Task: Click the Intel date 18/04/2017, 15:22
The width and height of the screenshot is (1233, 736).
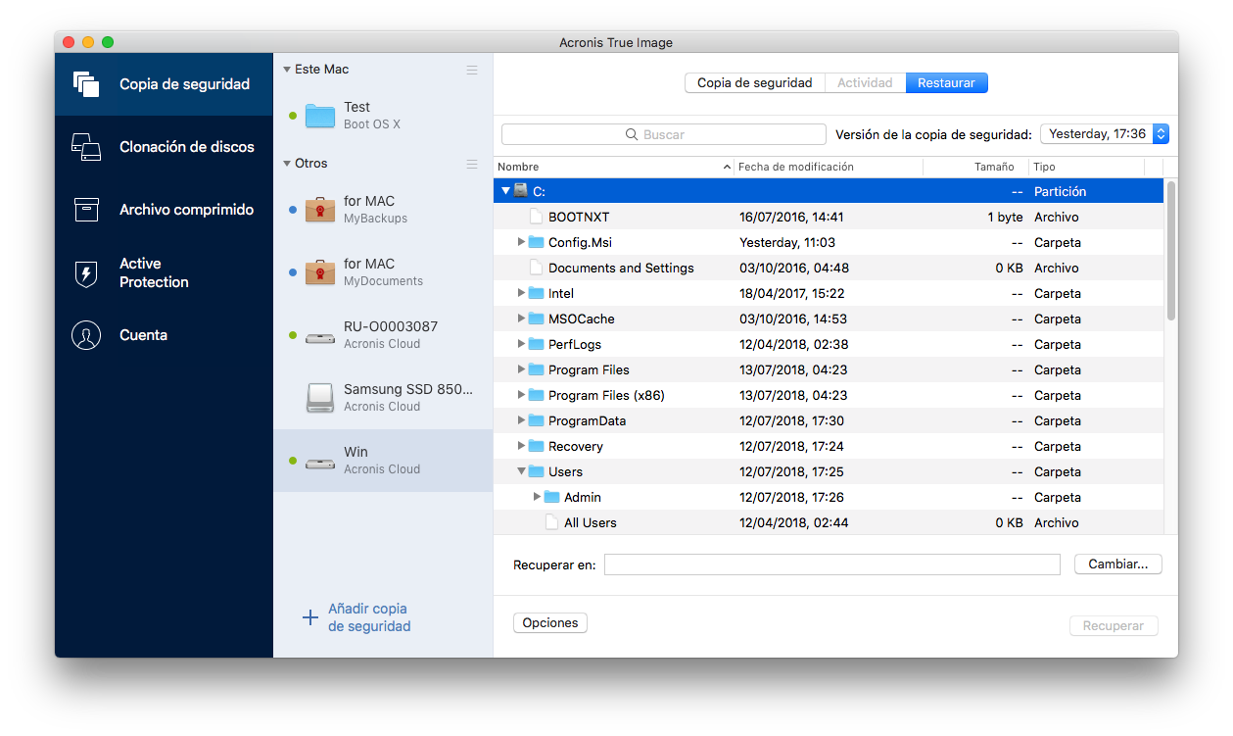Action: click(x=792, y=293)
